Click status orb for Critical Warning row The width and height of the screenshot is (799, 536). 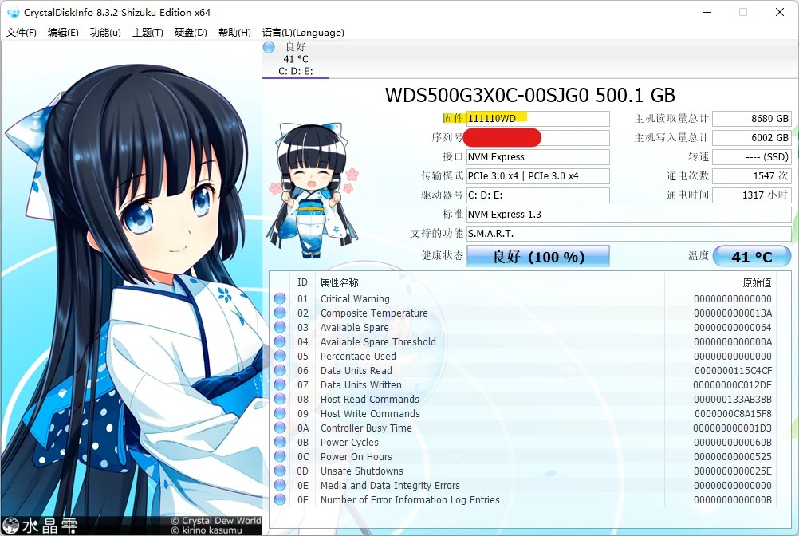280,298
